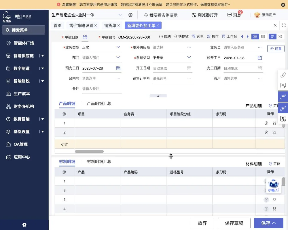The height and width of the screenshot is (230, 288).
Task: Open 快捷键 shortcuts
Action: point(181,37)
